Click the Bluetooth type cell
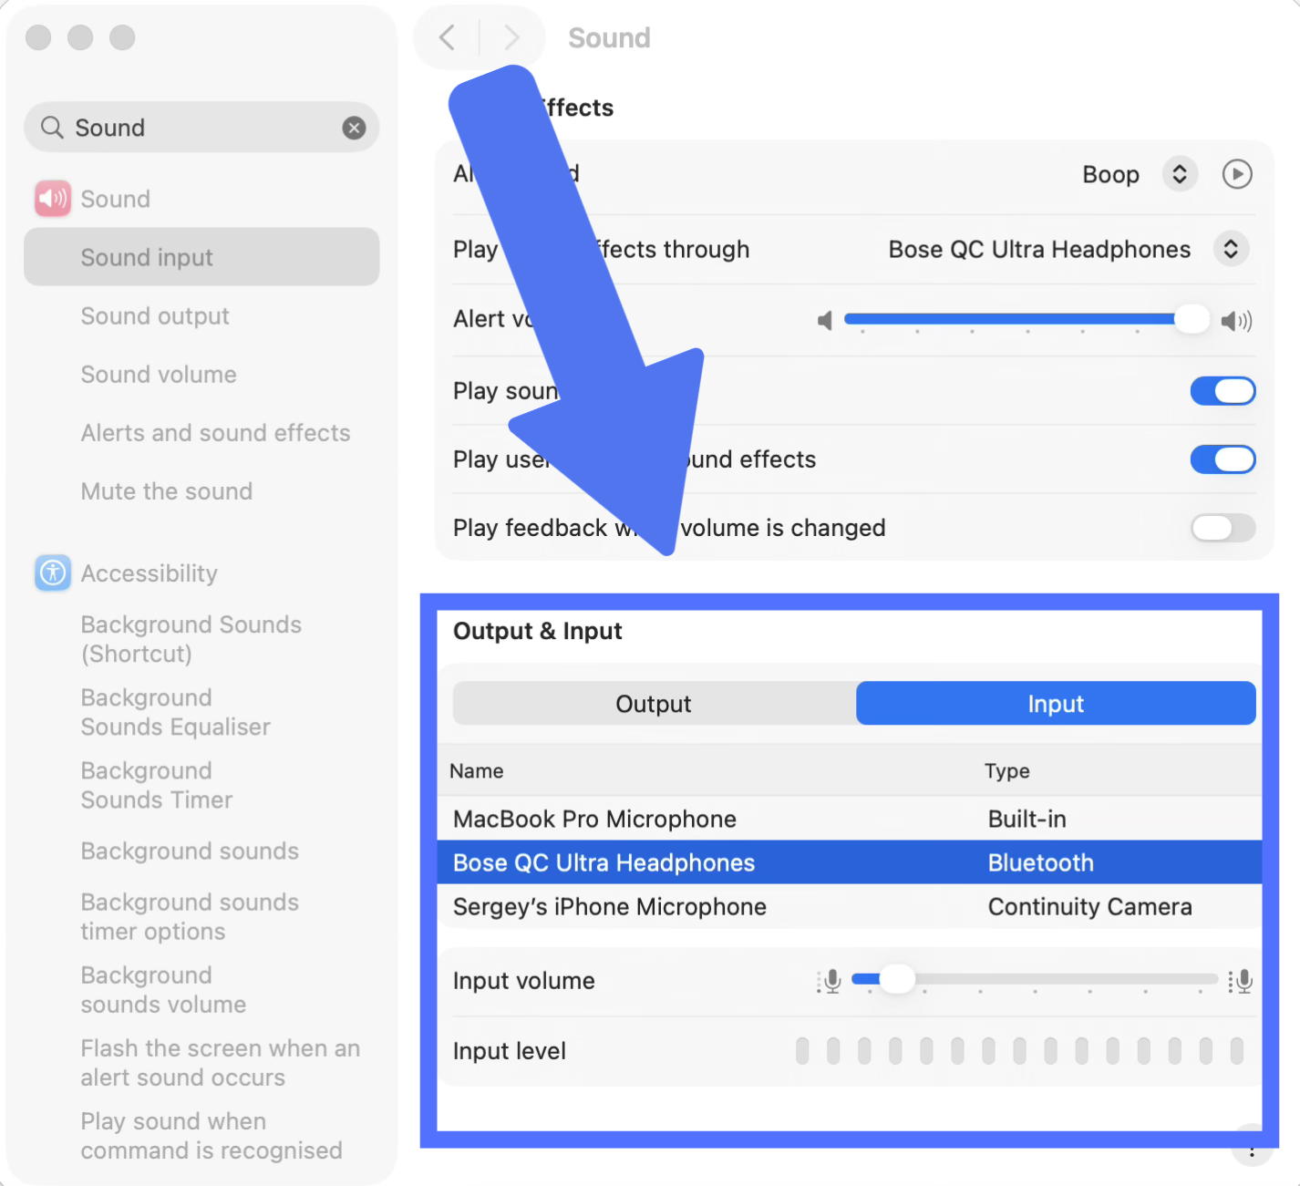 tap(1041, 862)
